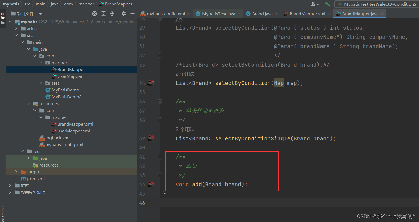Click the mapper breadcrumb in navigation bar
The height and width of the screenshot is (222, 419).
(x=86, y=4)
